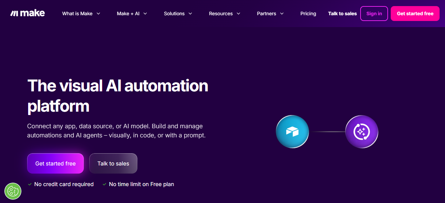Click the purple AI agent module circle

[x=362, y=132]
